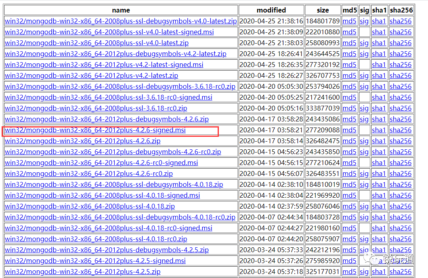428x278 pixels.
Task: Open sig link for 2012plus-4.2.5.zip
Action: coord(364,272)
